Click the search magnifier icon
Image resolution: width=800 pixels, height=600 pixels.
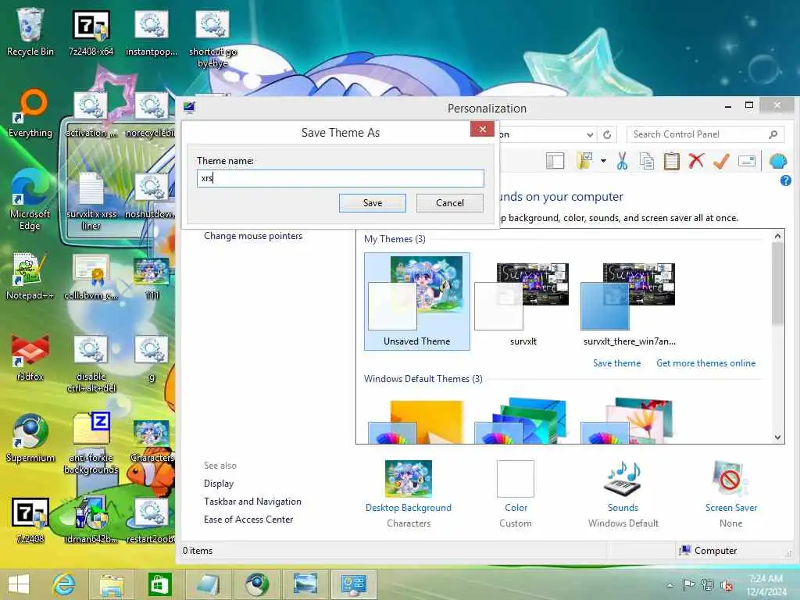[773, 134]
